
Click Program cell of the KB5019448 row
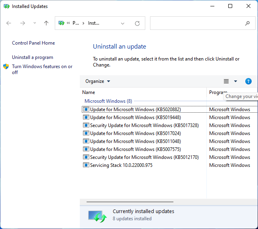[229, 117]
